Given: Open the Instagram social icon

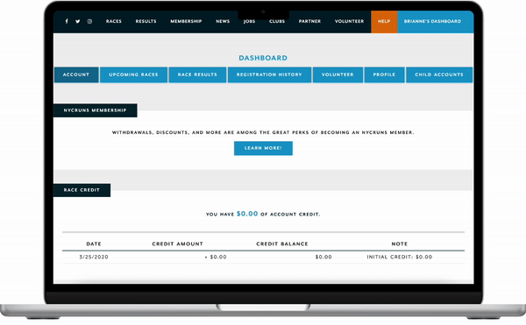Looking at the screenshot, I should (x=89, y=21).
